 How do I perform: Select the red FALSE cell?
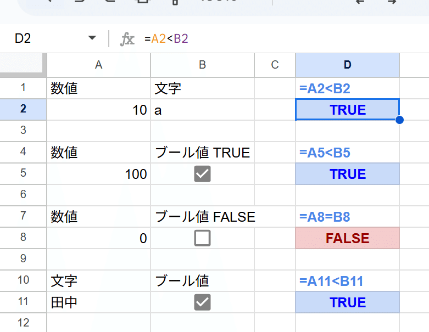point(347,238)
